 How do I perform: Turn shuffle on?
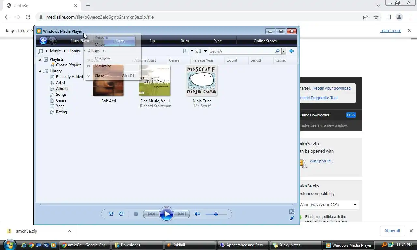[111, 214]
